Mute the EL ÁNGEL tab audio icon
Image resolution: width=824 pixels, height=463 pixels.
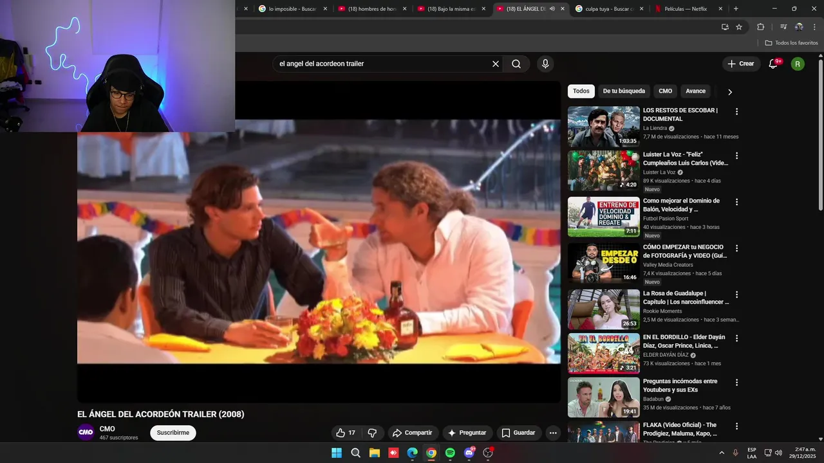[x=552, y=9]
